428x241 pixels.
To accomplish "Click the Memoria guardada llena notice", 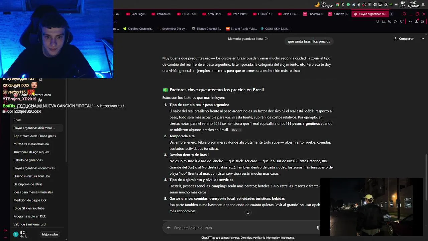I will click(245, 39).
